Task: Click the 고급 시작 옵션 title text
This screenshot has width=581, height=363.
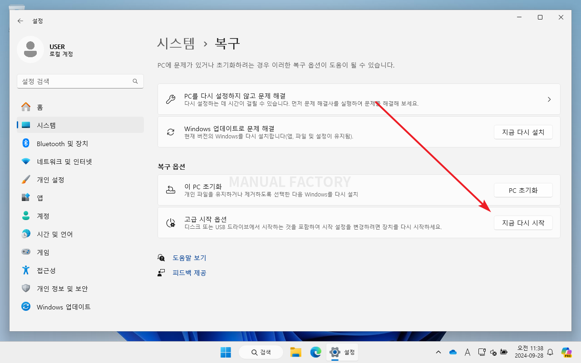Action: (205, 219)
